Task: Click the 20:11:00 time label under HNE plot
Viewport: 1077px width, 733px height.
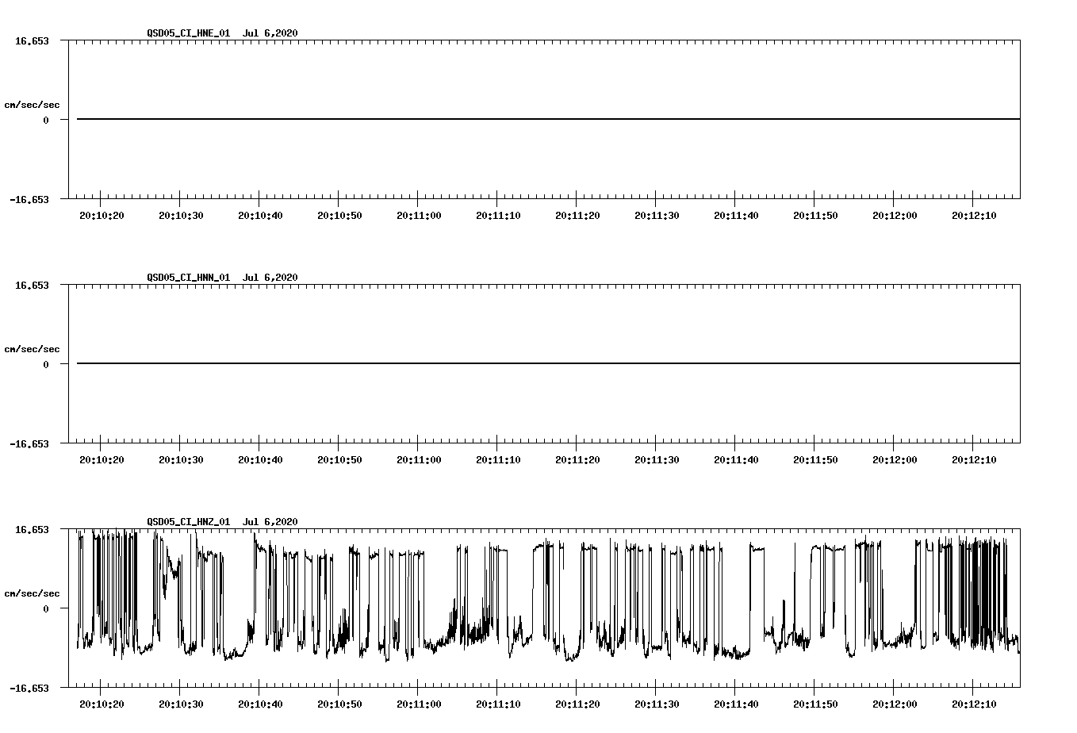Action: (x=419, y=215)
